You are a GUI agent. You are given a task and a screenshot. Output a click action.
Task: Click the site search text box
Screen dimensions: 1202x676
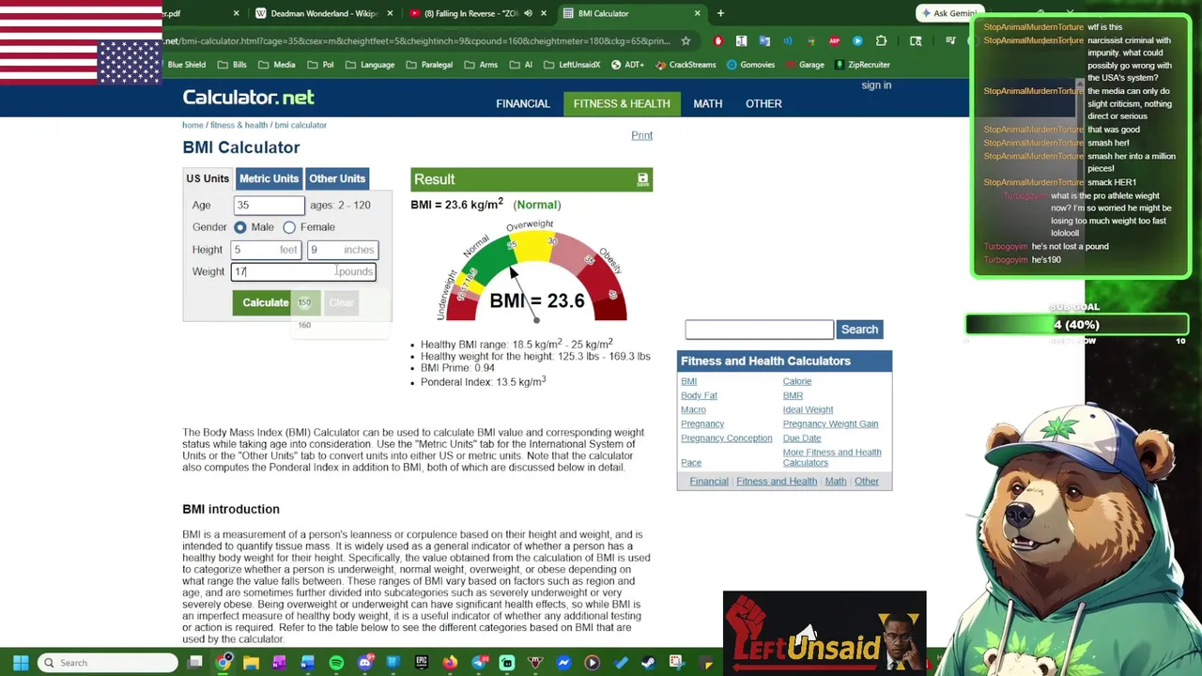(x=759, y=330)
